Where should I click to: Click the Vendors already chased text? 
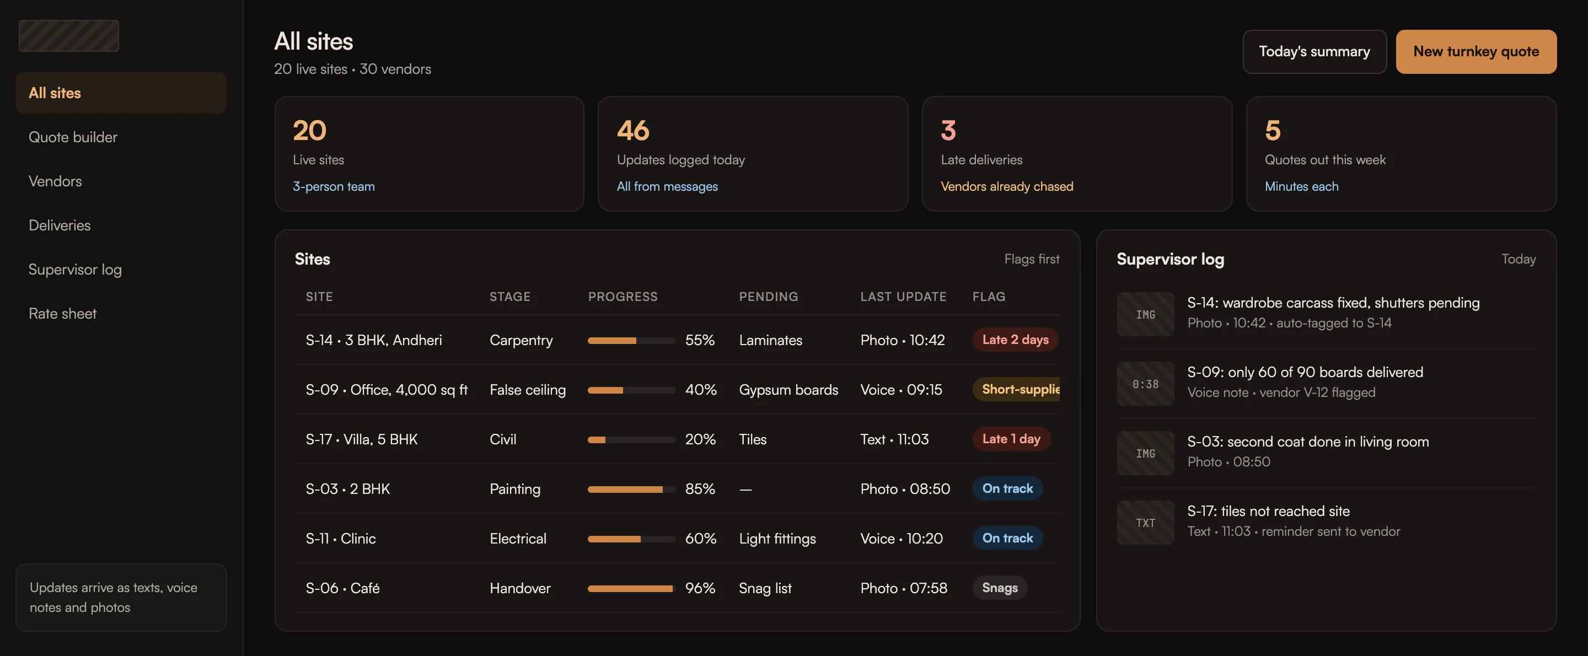pos(1007,186)
